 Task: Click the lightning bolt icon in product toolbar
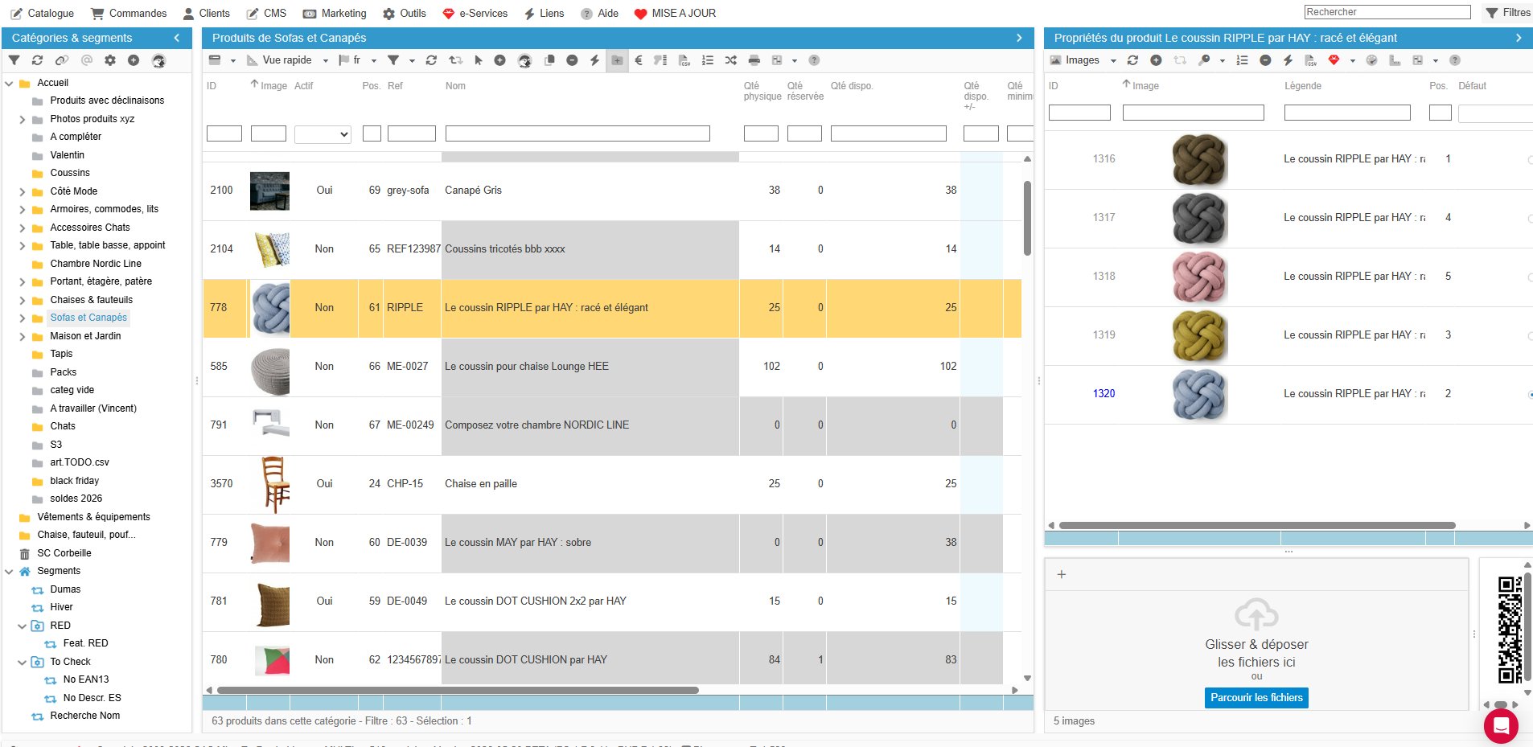tap(594, 60)
